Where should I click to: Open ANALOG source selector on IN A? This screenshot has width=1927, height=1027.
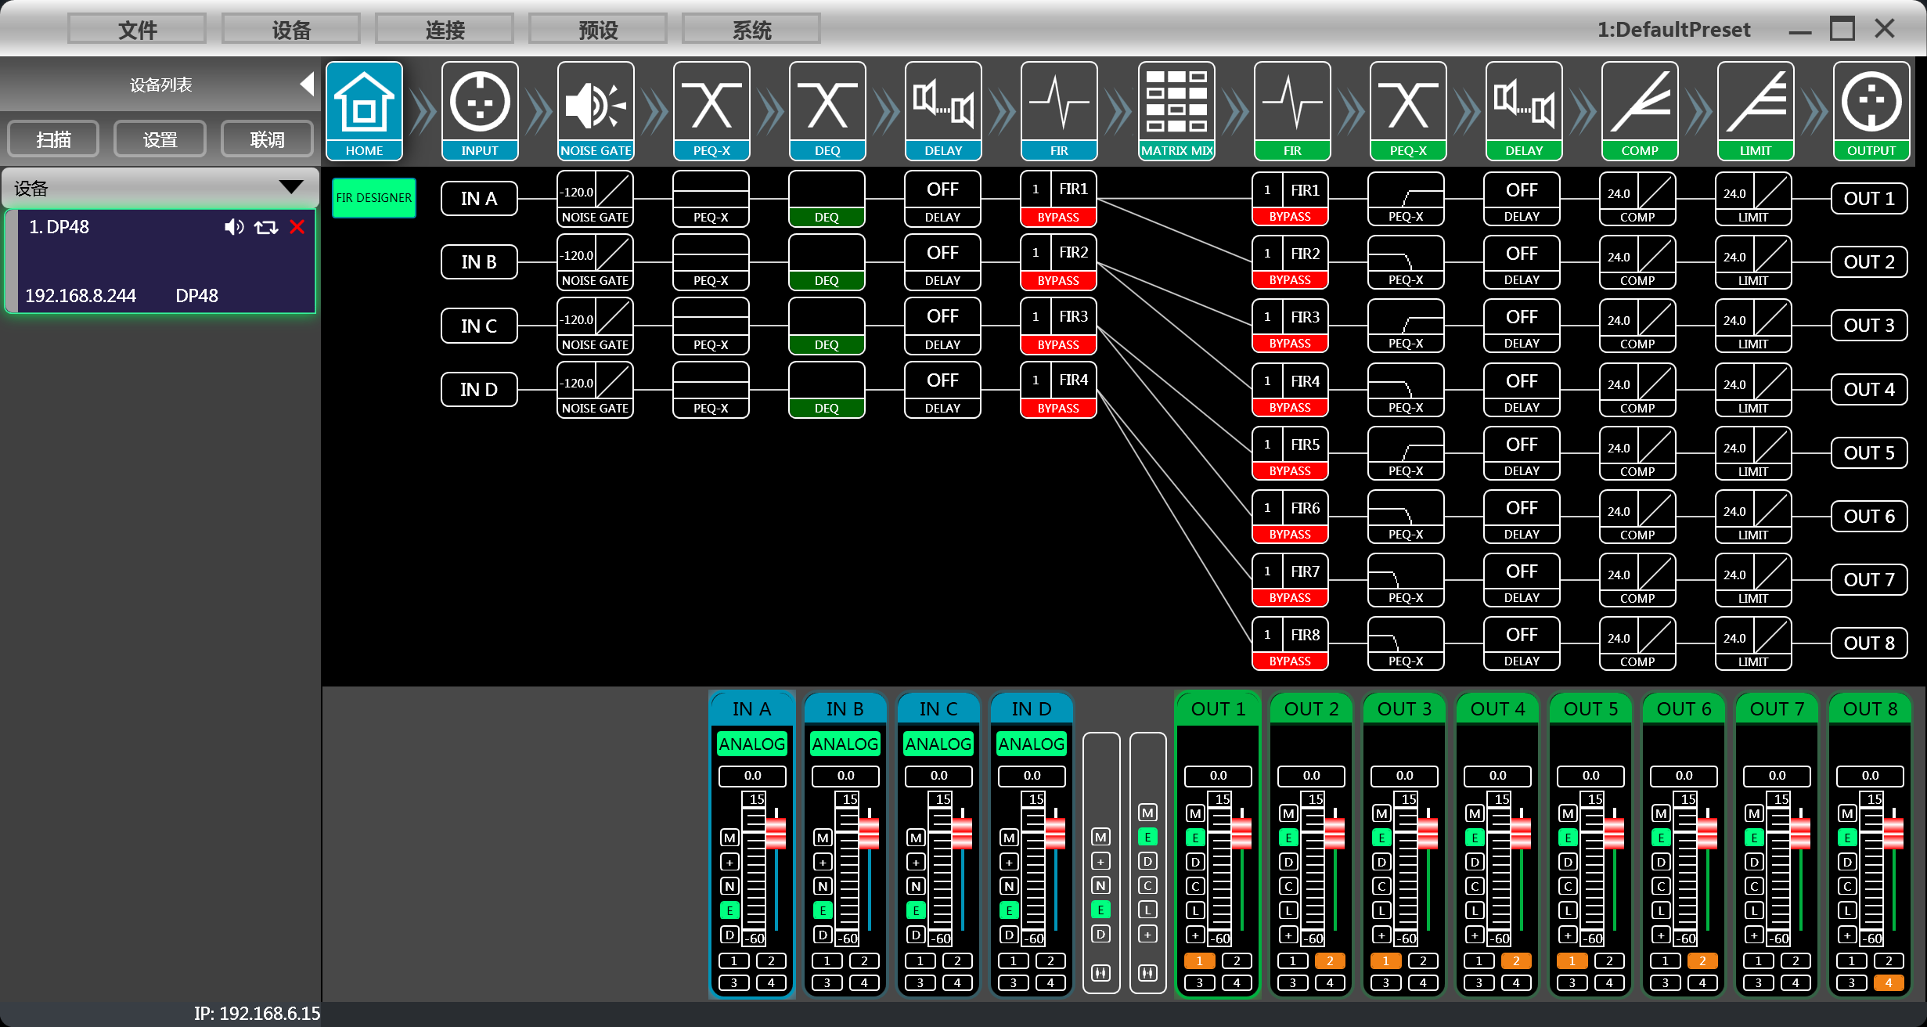click(751, 744)
